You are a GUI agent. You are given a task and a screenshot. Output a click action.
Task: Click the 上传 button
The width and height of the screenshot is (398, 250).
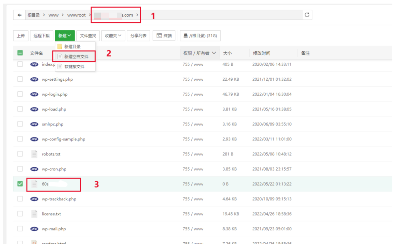(x=21, y=36)
